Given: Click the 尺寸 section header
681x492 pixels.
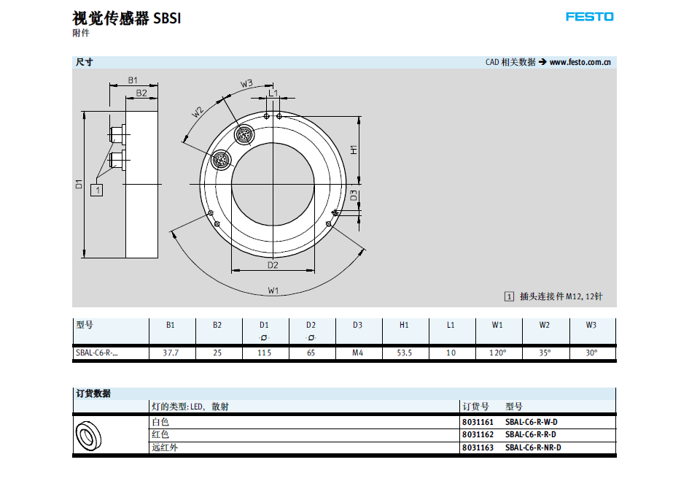Looking at the screenshot, I should click(x=85, y=62).
